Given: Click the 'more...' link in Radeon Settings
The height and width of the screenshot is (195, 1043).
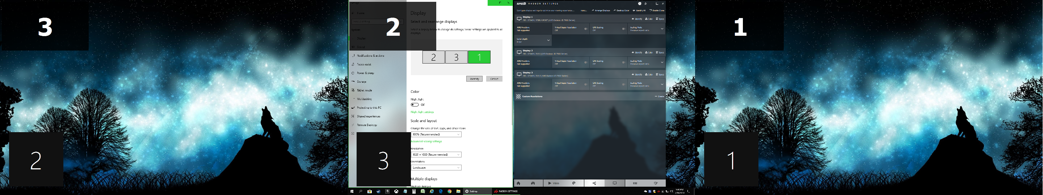Looking at the screenshot, I should click(584, 10).
